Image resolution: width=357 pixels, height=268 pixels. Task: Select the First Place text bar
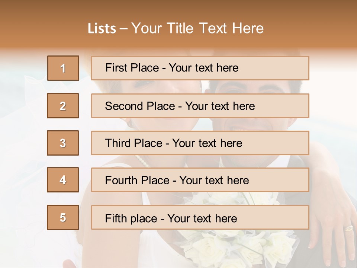point(200,68)
